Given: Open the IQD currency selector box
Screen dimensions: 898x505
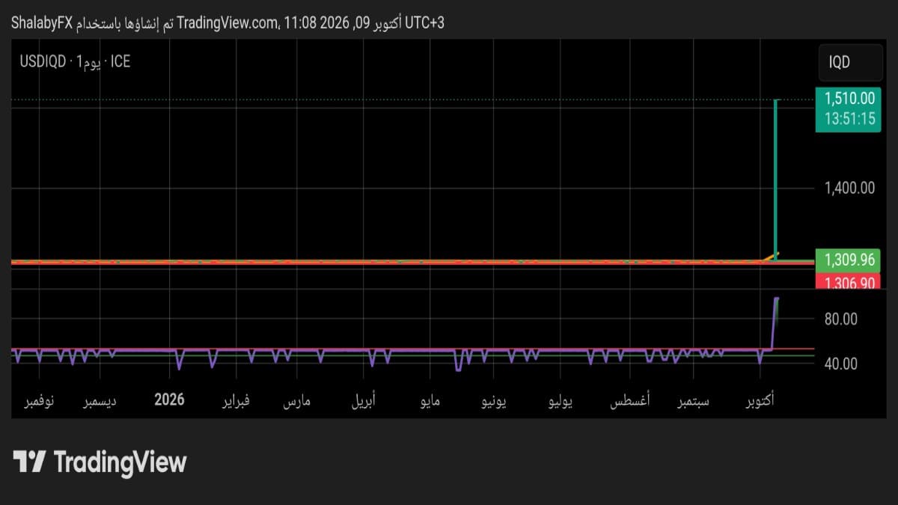Looking at the screenshot, I should (x=850, y=63).
